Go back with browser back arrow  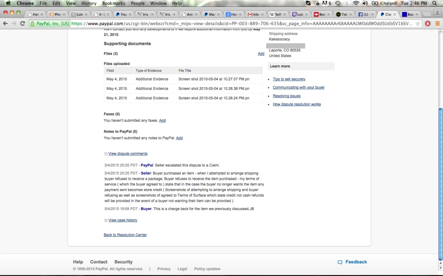5,24
